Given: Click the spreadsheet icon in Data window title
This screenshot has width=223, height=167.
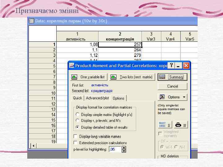Looking at the screenshot, I should click(31, 21).
